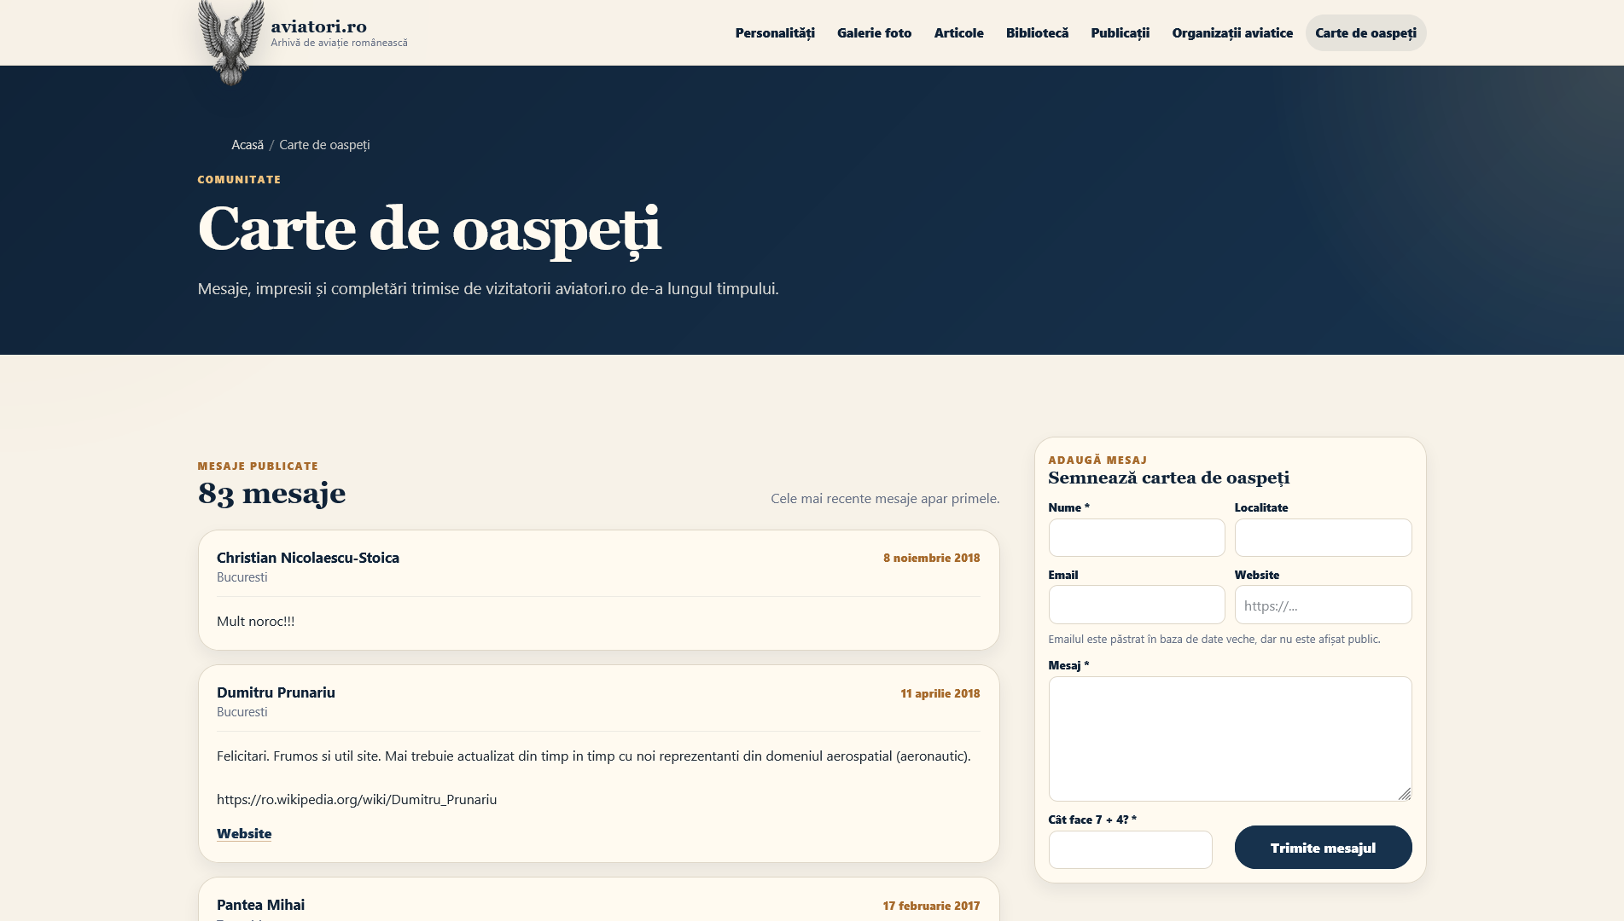Open Dumitru Prunariu's Website link
The image size is (1624, 921).
244,833
